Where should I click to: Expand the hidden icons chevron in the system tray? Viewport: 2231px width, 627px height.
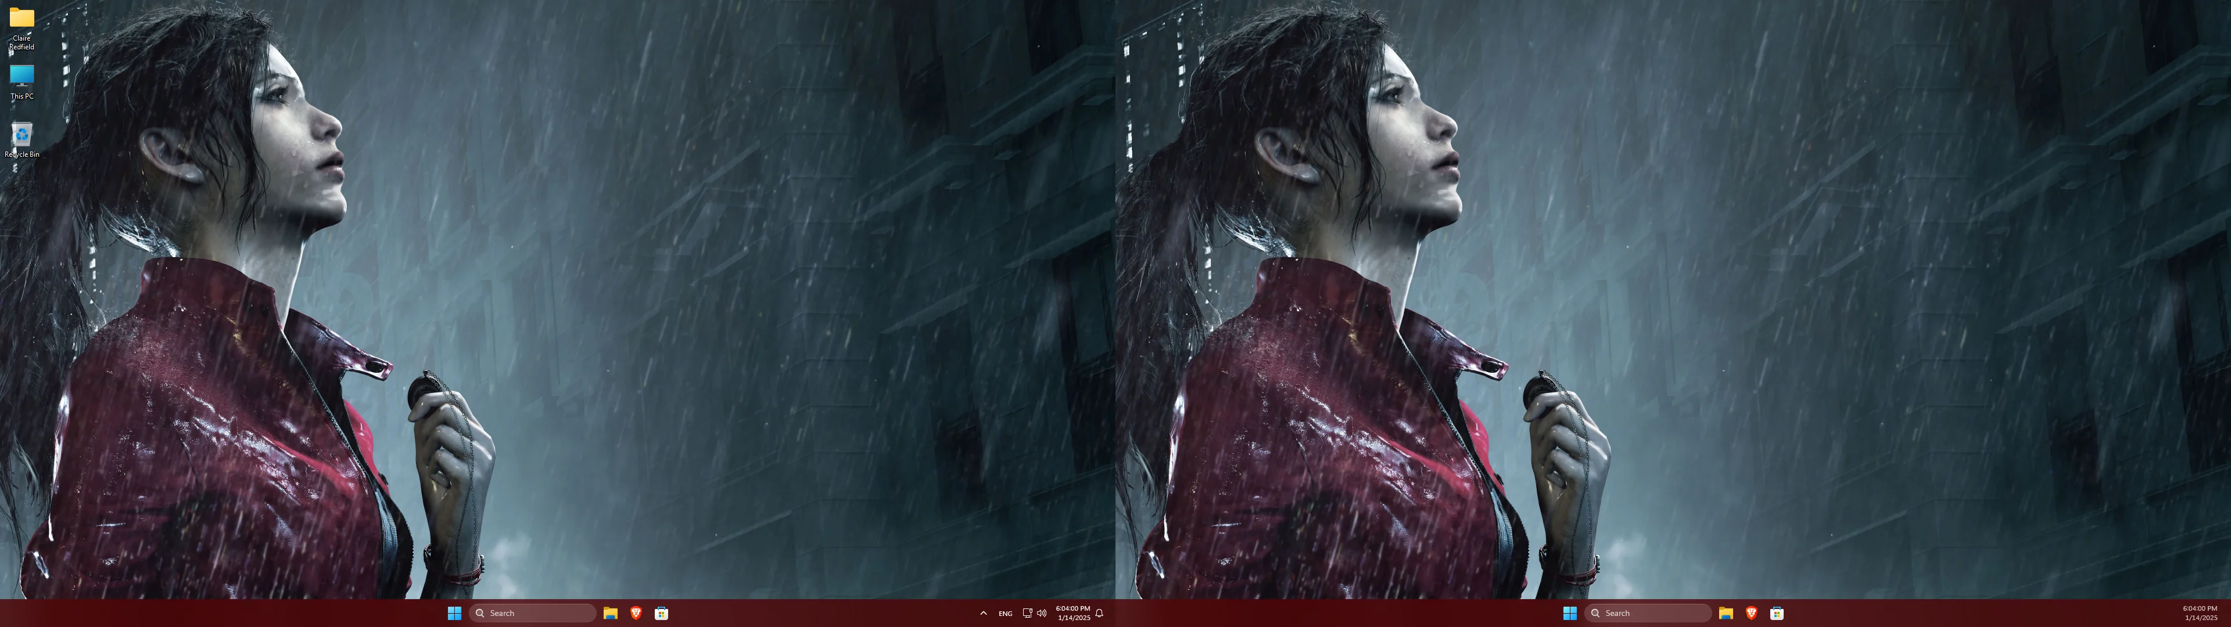click(x=983, y=613)
